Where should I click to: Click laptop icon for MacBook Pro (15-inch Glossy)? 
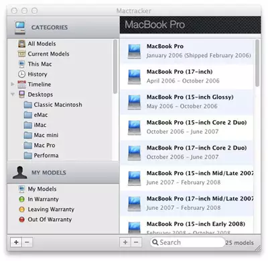click(x=134, y=102)
